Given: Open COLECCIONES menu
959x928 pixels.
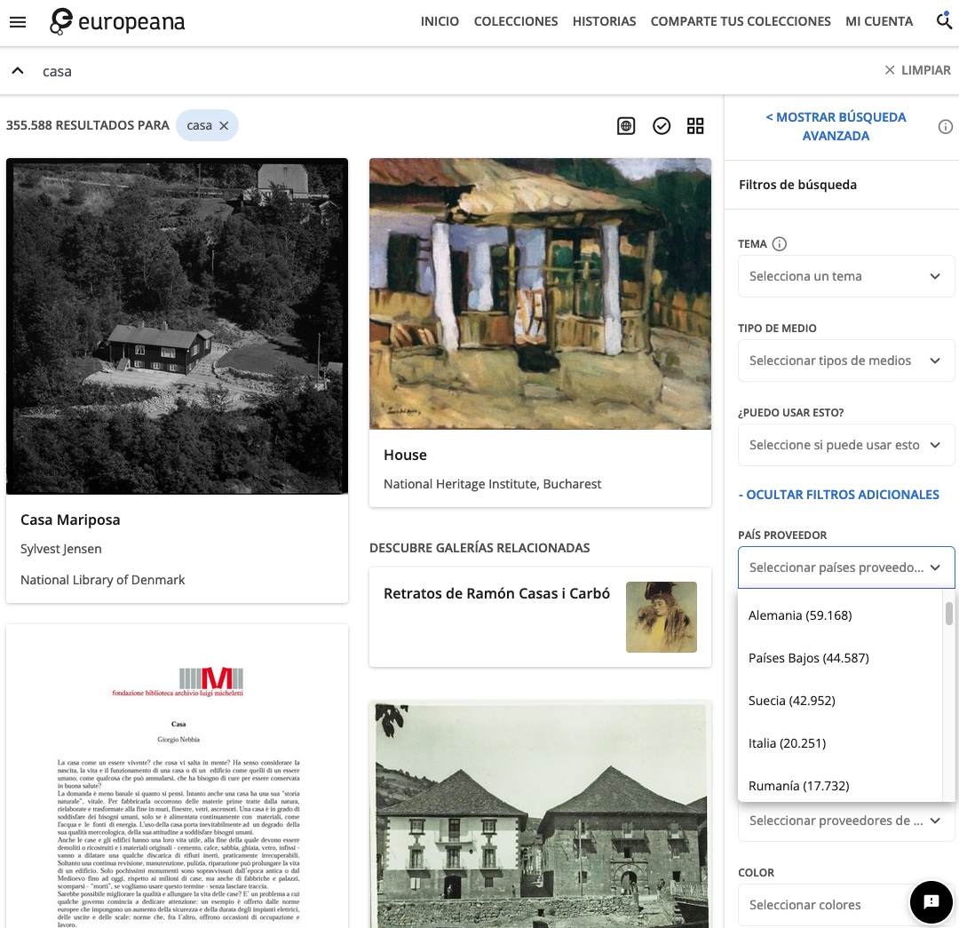Looking at the screenshot, I should point(516,21).
